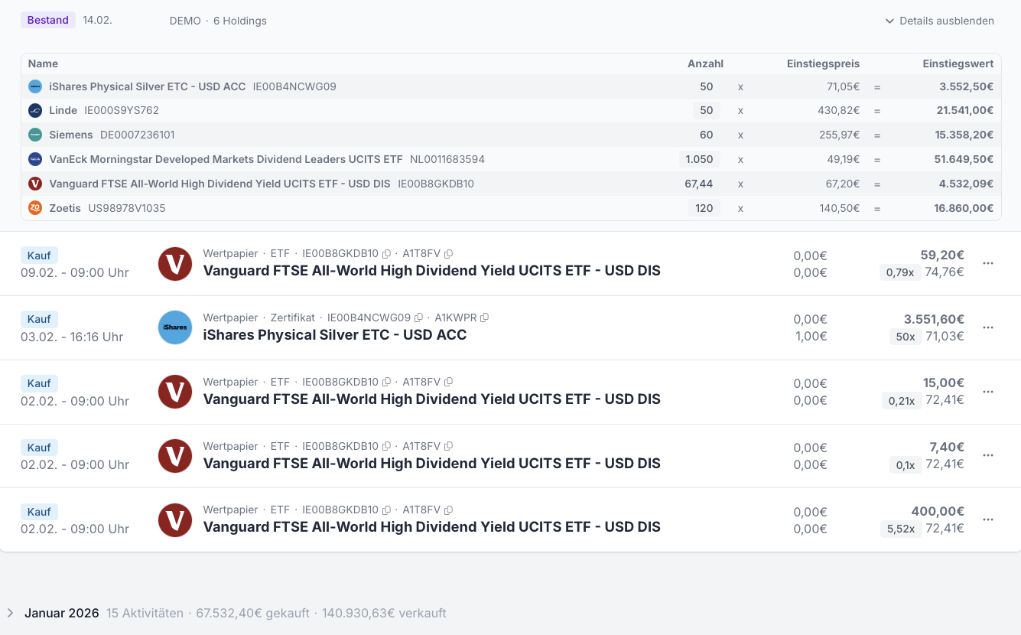Click the Bestand badge

(48, 20)
